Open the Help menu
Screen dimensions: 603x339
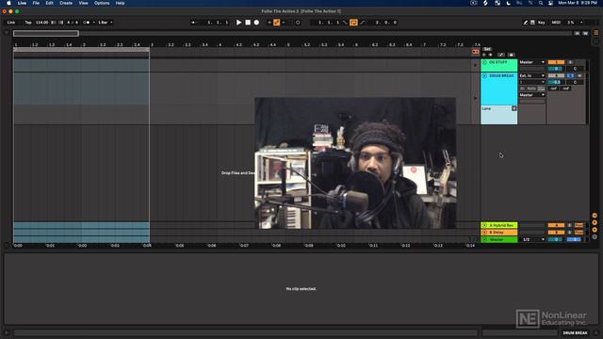[x=120, y=3]
